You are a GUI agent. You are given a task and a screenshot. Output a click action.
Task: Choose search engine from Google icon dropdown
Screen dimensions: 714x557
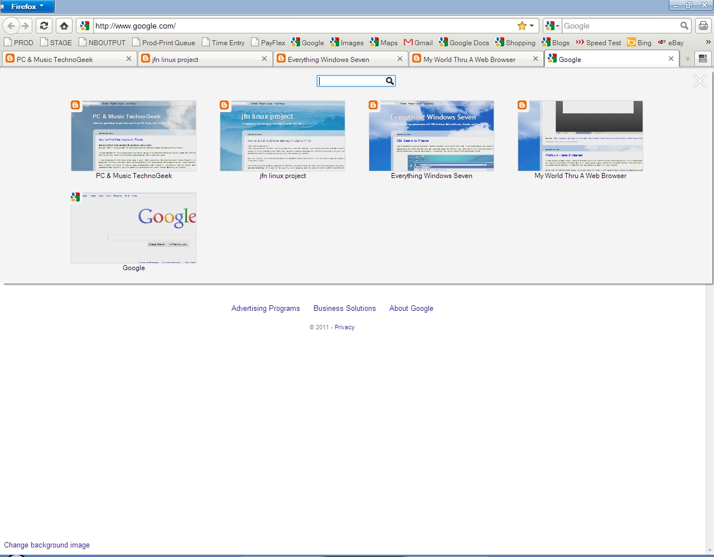pos(552,26)
